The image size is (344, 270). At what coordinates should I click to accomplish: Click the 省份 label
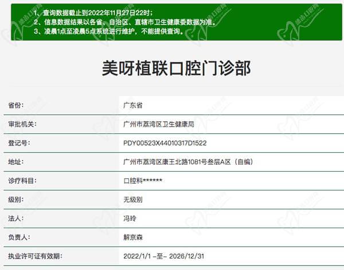pyautogui.click(x=16, y=105)
